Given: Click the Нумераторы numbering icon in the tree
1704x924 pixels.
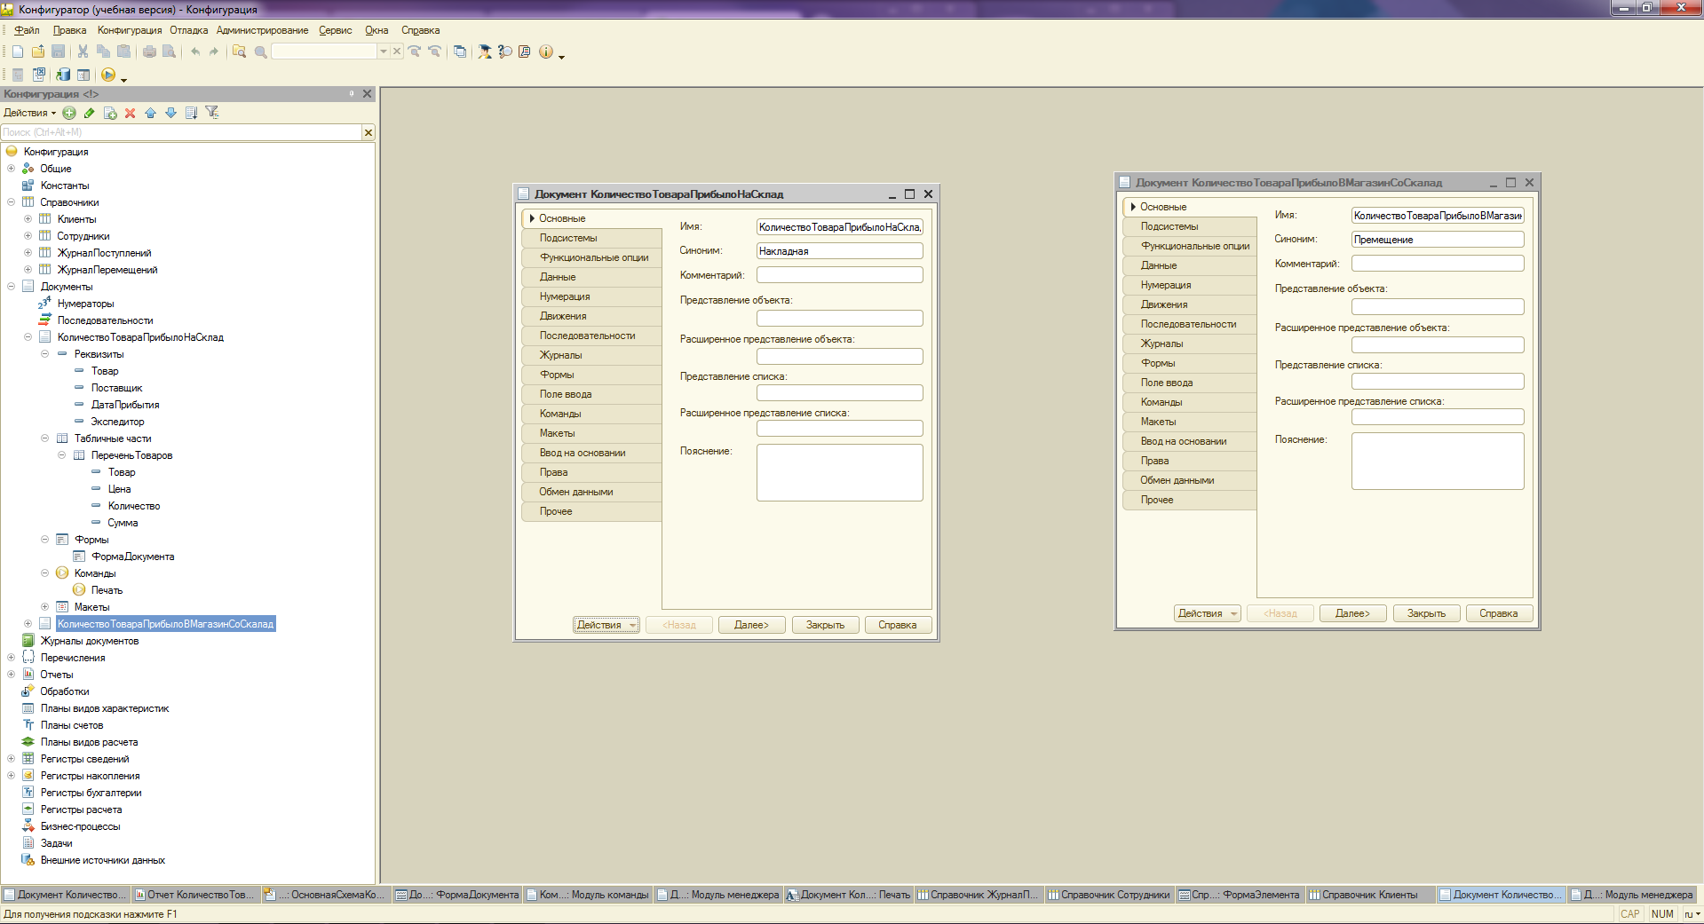Looking at the screenshot, I should click(44, 304).
